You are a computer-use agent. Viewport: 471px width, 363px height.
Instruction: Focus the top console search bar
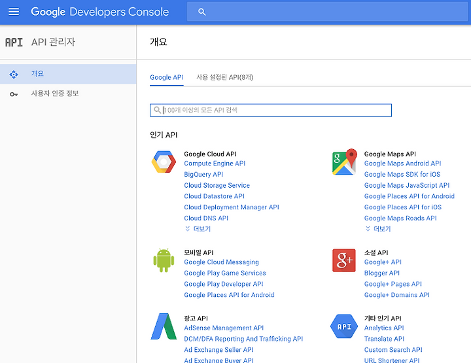pyautogui.click(x=328, y=12)
